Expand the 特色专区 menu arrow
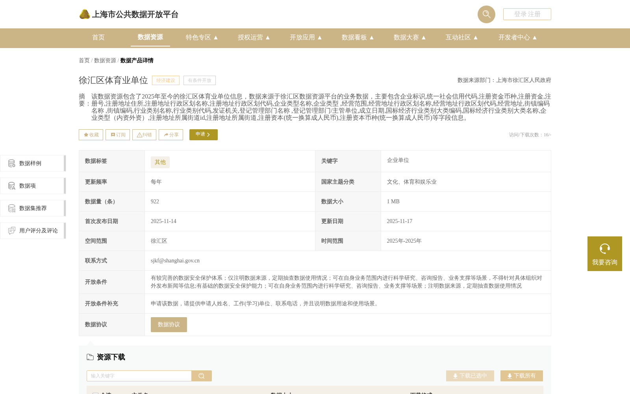Image resolution: width=630 pixels, height=394 pixels. (x=216, y=37)
